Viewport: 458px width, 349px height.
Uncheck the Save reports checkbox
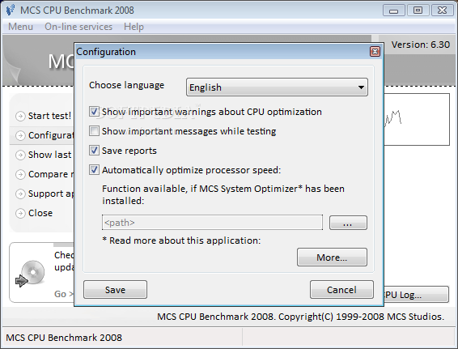[x=94, y=151]
